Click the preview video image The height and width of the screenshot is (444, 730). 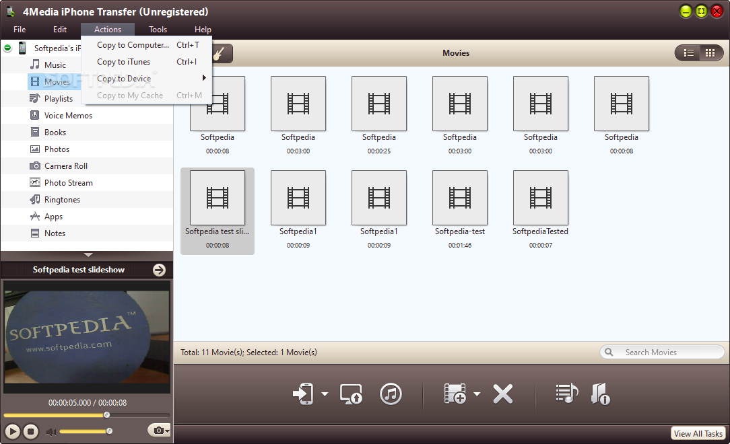[87, 337]
